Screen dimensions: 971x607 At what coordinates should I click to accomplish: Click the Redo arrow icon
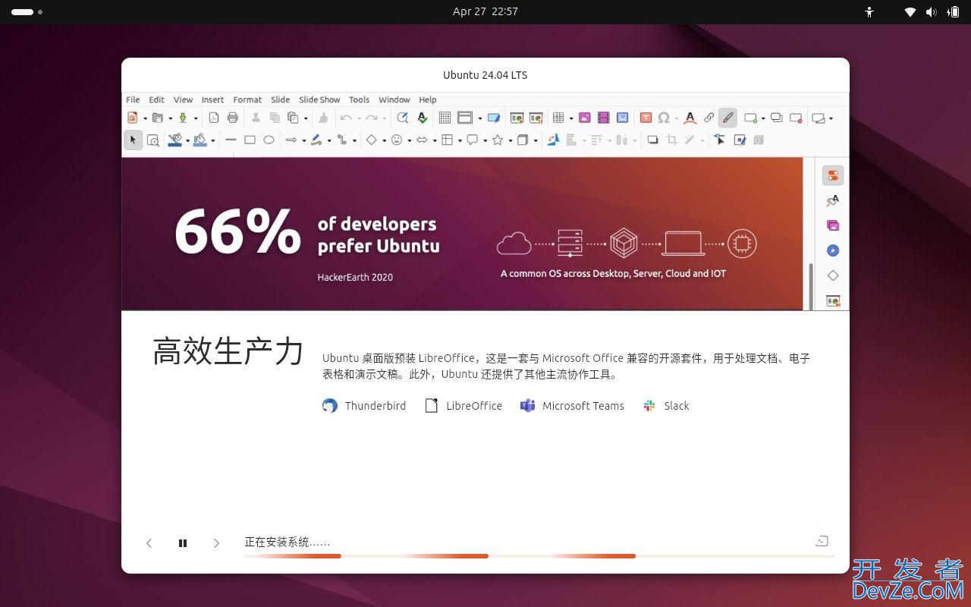coord(372,118)
